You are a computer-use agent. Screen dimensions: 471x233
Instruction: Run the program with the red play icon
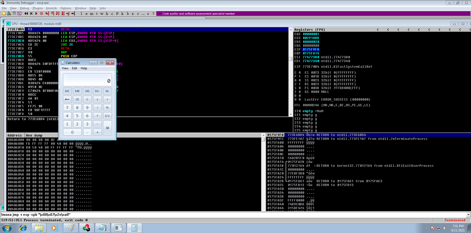36,14
